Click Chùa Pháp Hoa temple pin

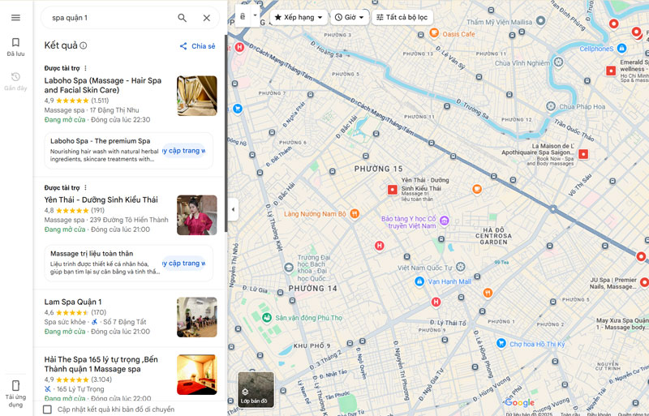click(551, 106)
